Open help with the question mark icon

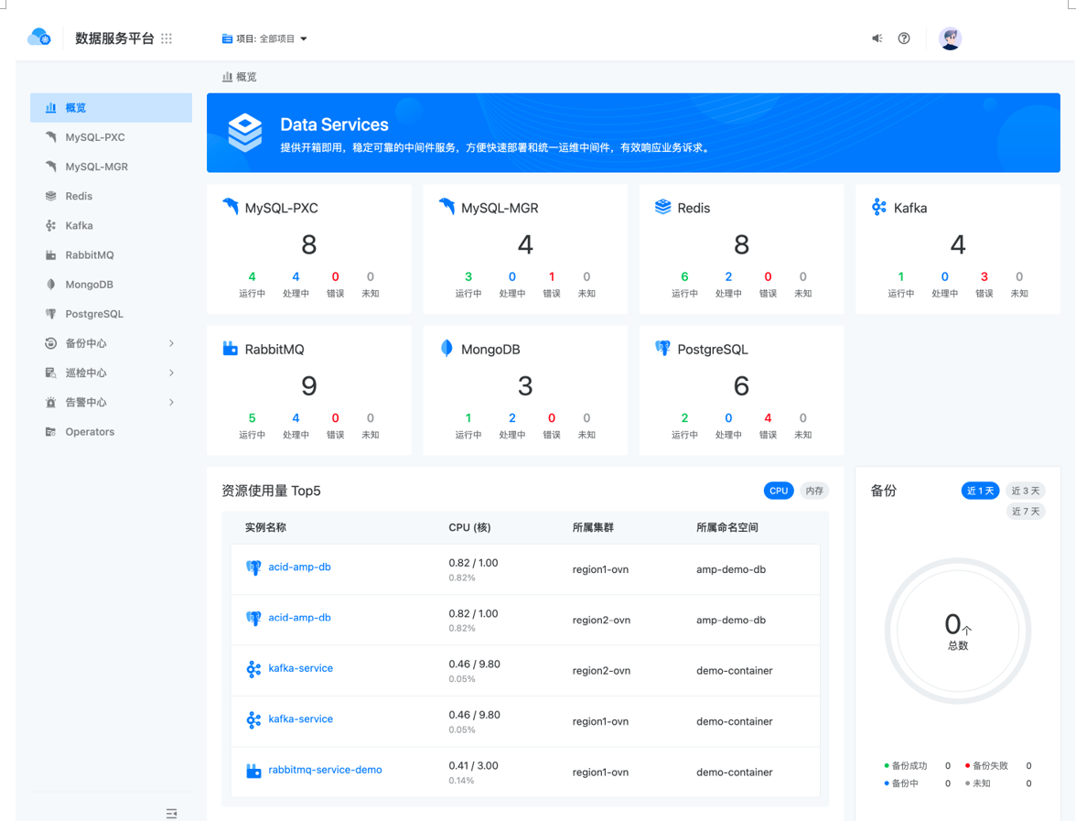(x=904, y=38)
